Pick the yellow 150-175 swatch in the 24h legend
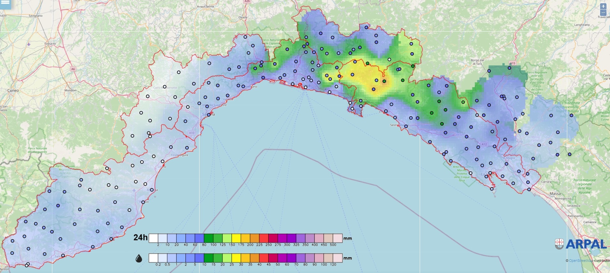Image resolution: width=610 pixels, height=273 pixels. coord(236,238)
